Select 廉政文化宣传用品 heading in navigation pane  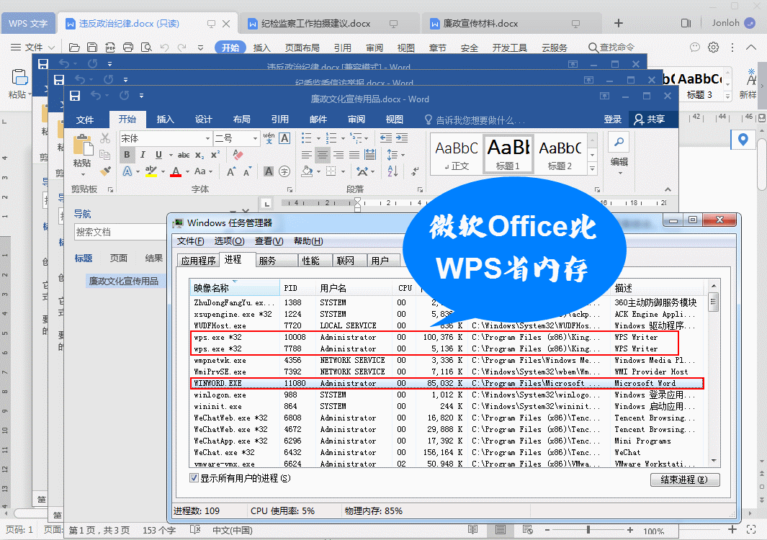124,282
